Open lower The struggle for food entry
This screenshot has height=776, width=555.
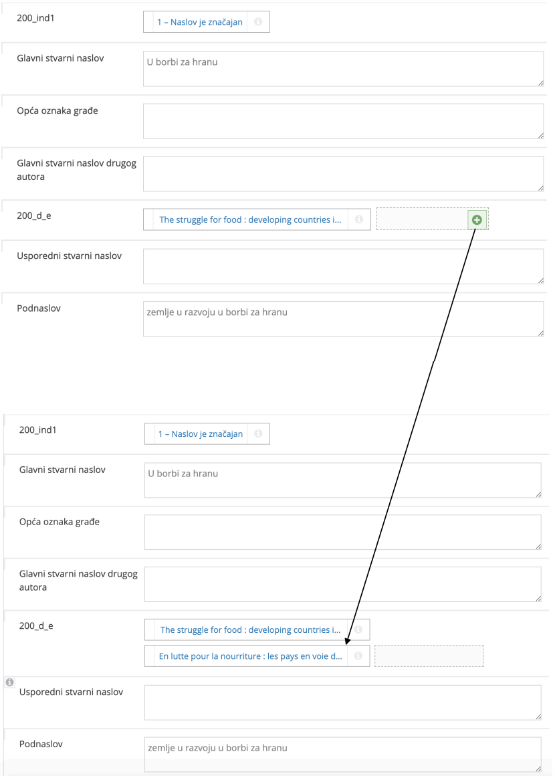click(x=251, y=629)
